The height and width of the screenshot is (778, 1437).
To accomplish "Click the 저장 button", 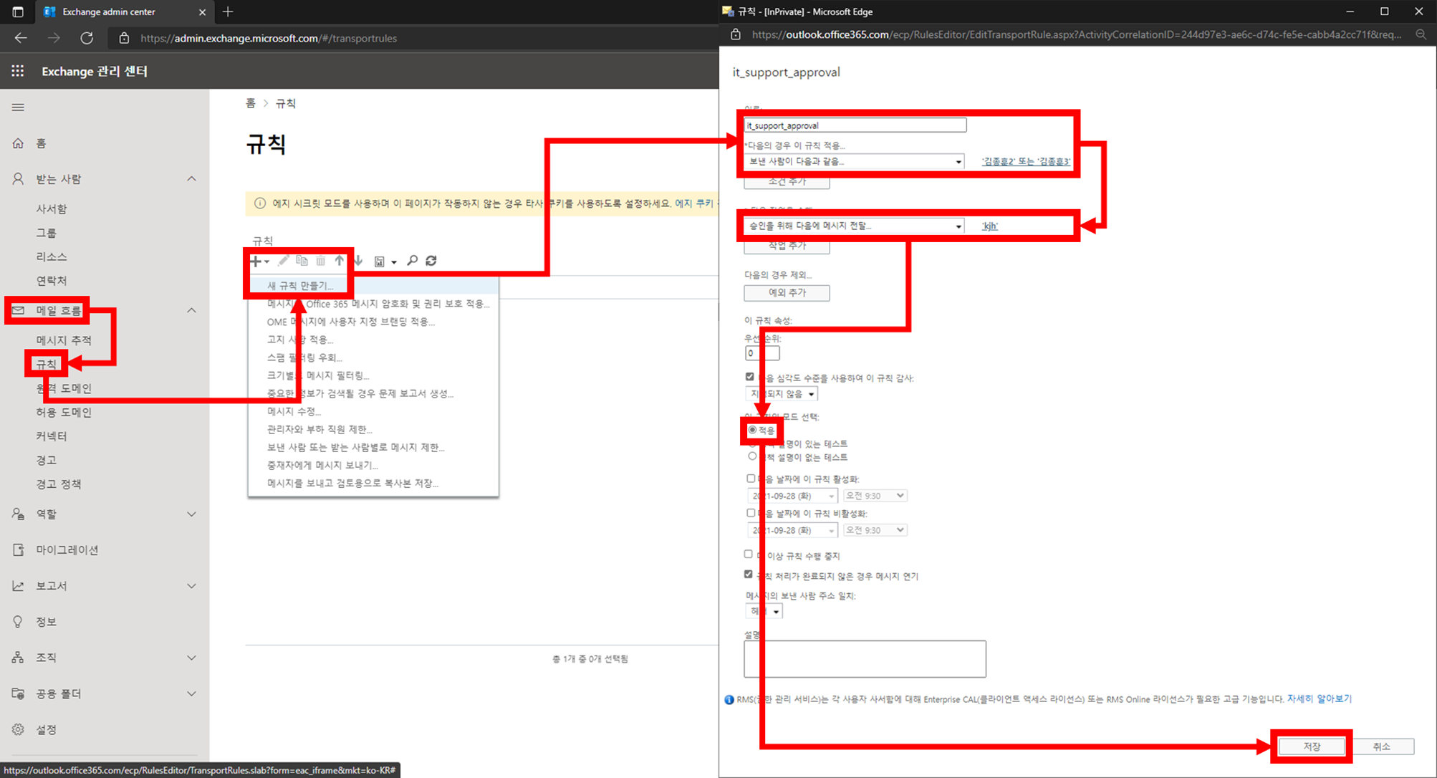I will 1312,746.
